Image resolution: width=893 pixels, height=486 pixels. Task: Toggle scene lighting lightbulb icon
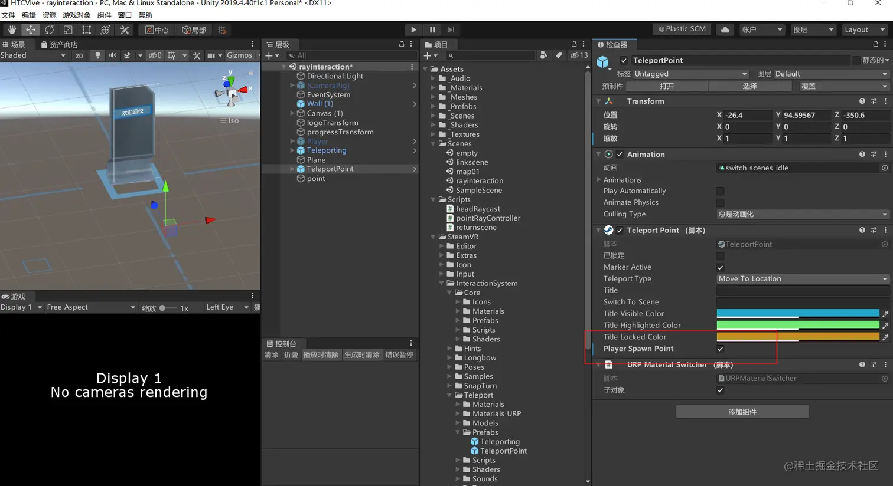[98, 55]
